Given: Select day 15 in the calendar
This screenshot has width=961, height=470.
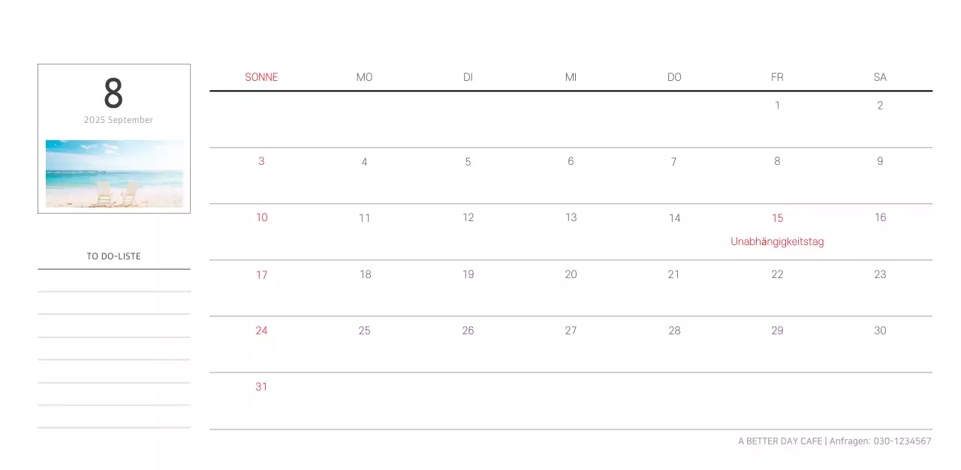Looking at the screenshot, I should [777, 218].
